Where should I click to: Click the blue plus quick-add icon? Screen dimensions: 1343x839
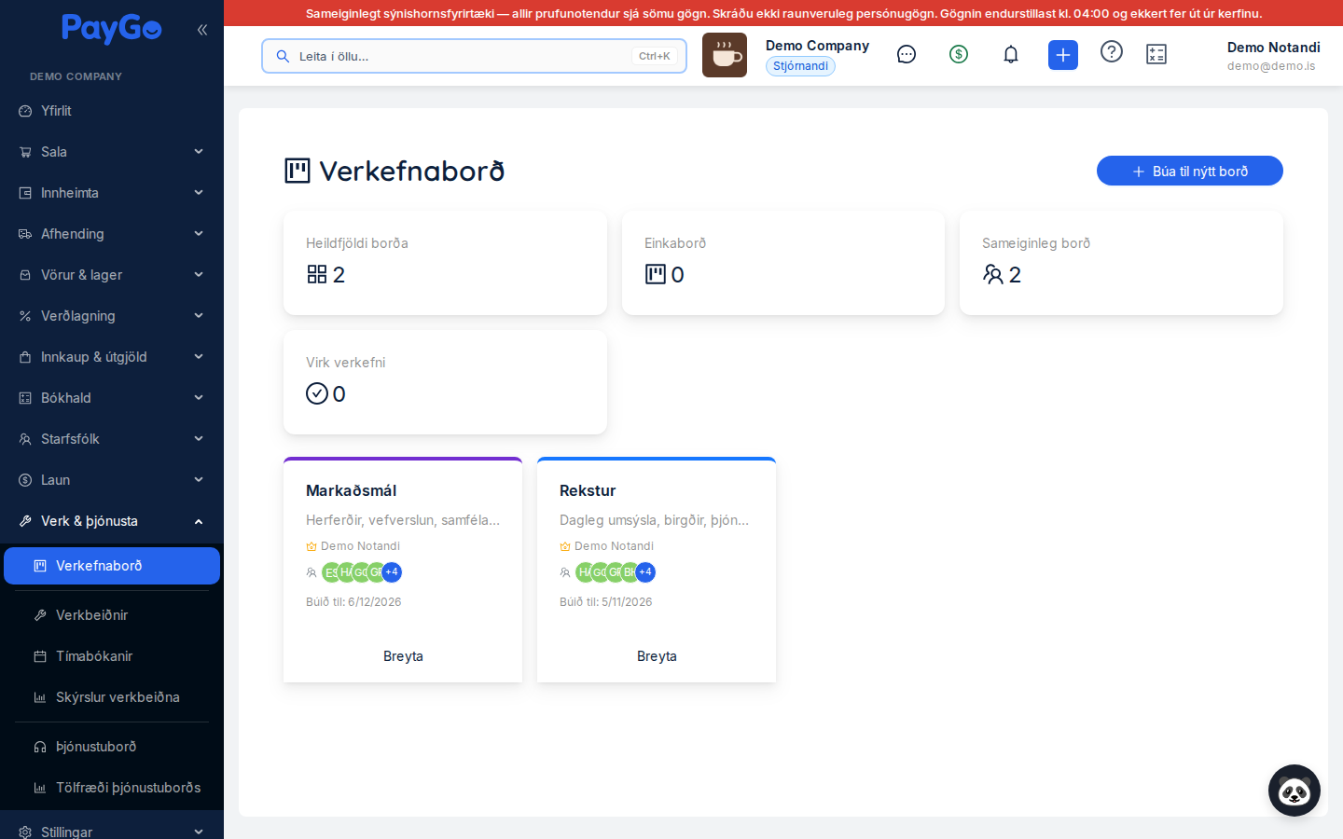(1063, 55)
